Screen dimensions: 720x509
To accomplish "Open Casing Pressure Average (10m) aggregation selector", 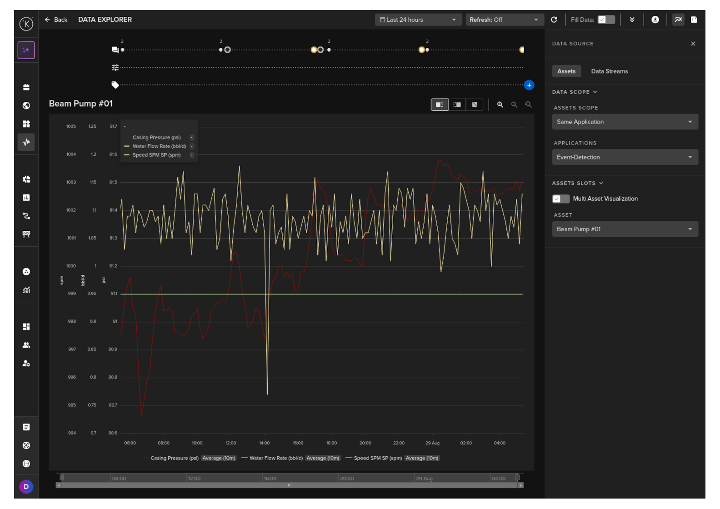I will point(219,458).
